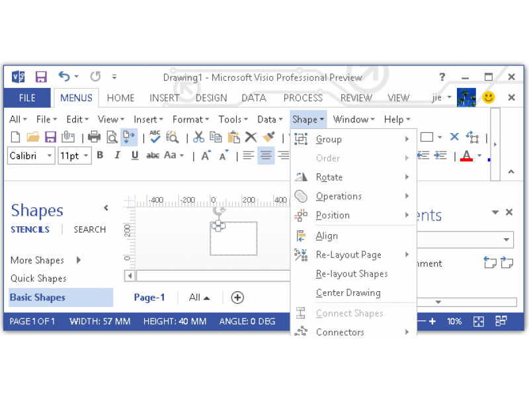
Task: Open the rectangle shape tool dropdown
Action: point(440,138)
